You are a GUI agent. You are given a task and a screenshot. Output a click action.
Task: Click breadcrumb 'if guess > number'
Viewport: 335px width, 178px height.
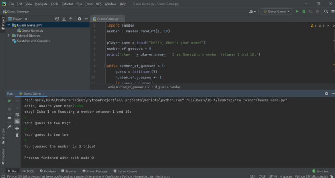tap(167, 87)
